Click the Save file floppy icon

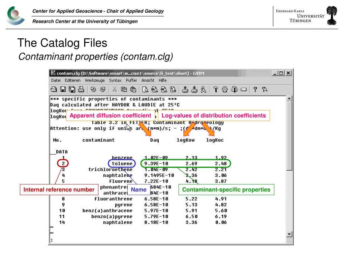(x=63, y=89)
